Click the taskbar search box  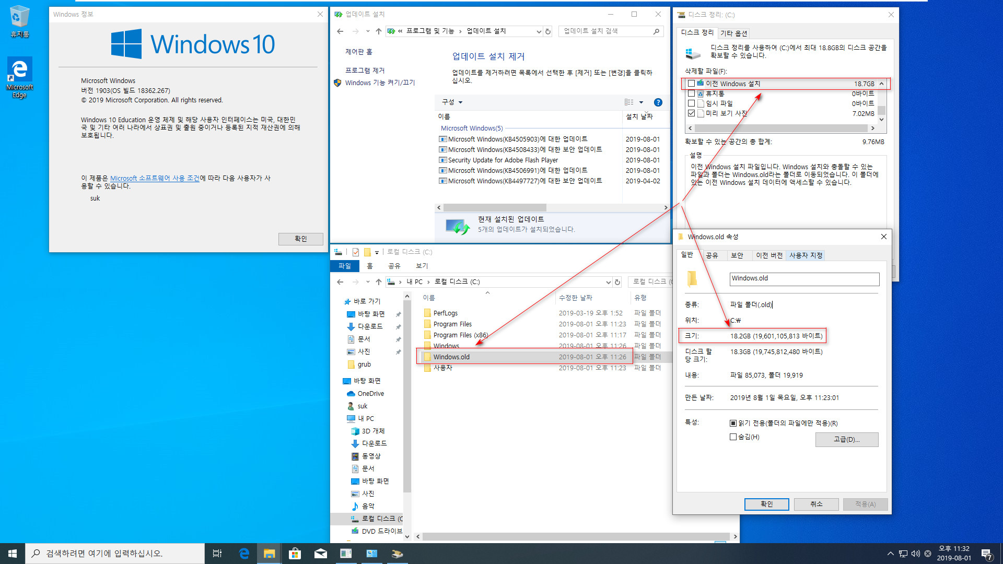coord(115,554)
